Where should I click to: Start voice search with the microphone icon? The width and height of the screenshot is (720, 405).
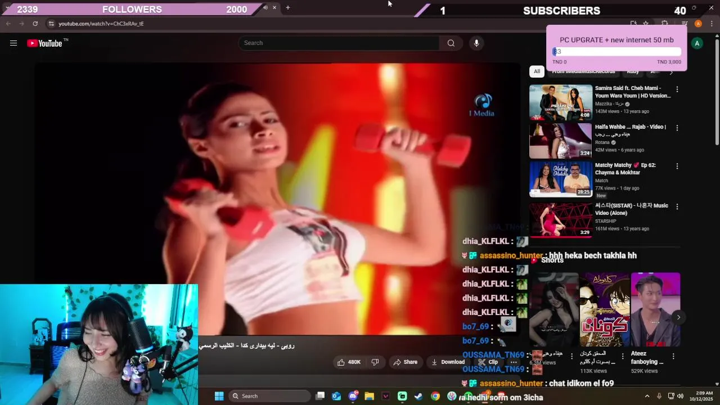(476, 43)
